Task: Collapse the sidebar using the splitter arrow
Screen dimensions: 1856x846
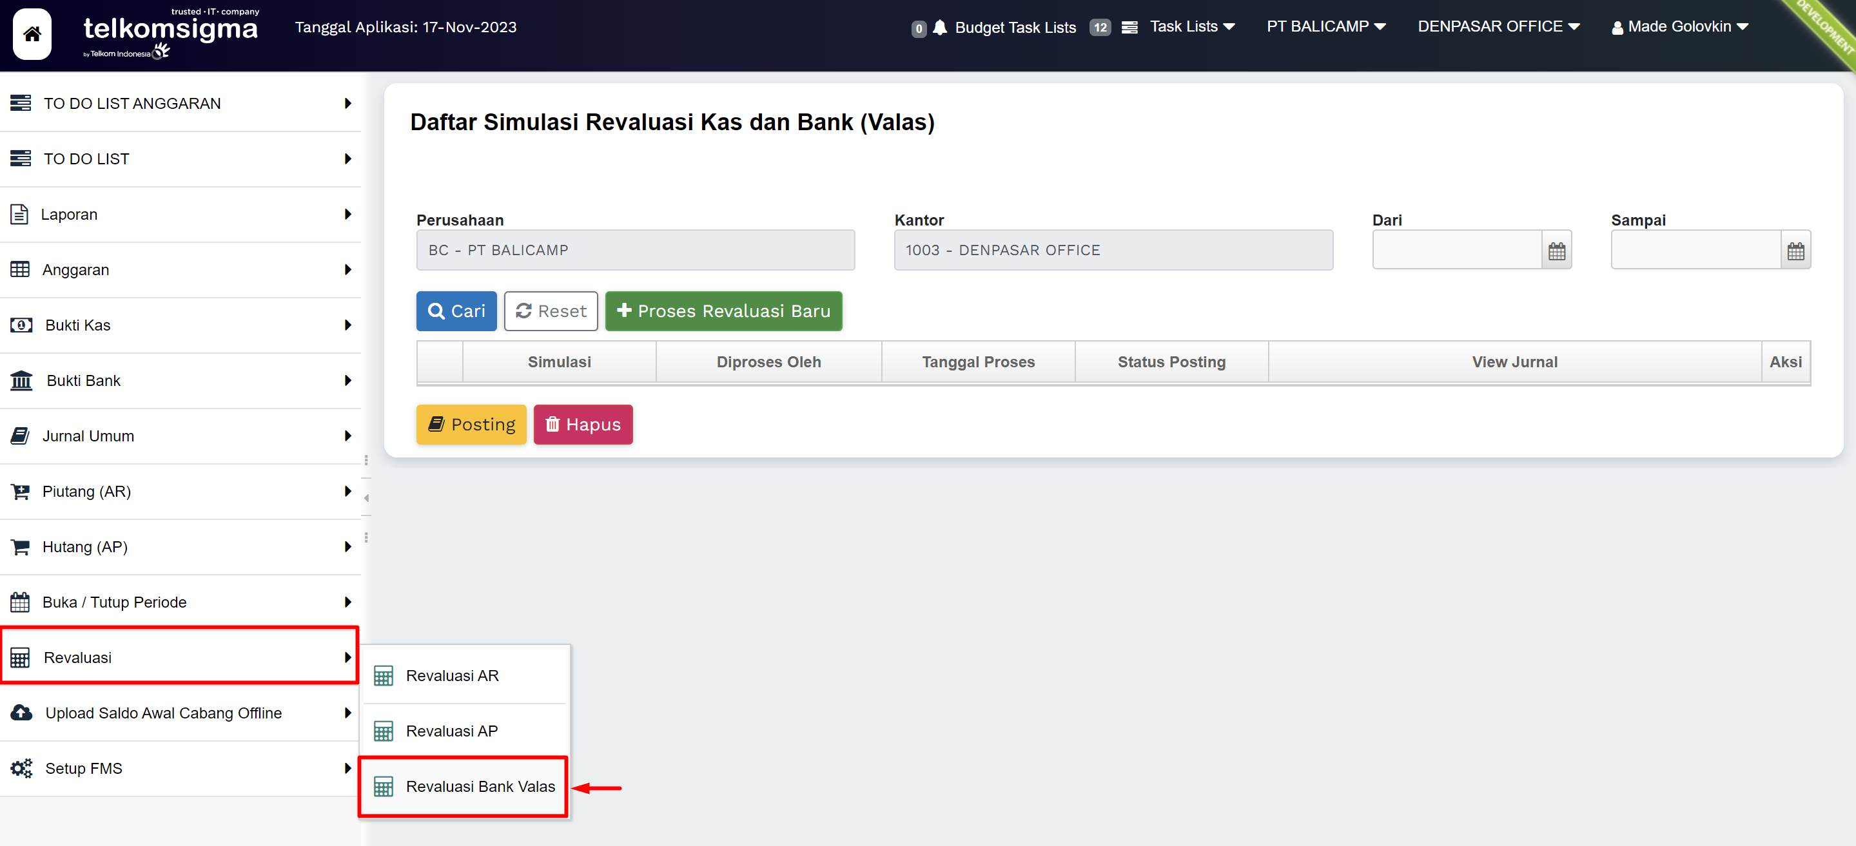Action: pos(367,498)
